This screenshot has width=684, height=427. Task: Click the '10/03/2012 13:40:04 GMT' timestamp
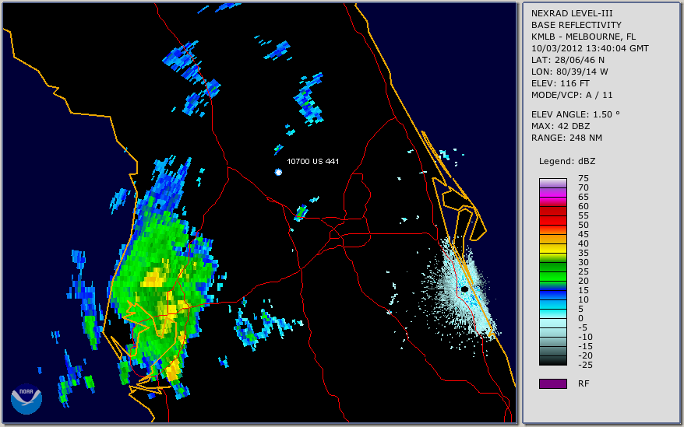coord(590,48)
